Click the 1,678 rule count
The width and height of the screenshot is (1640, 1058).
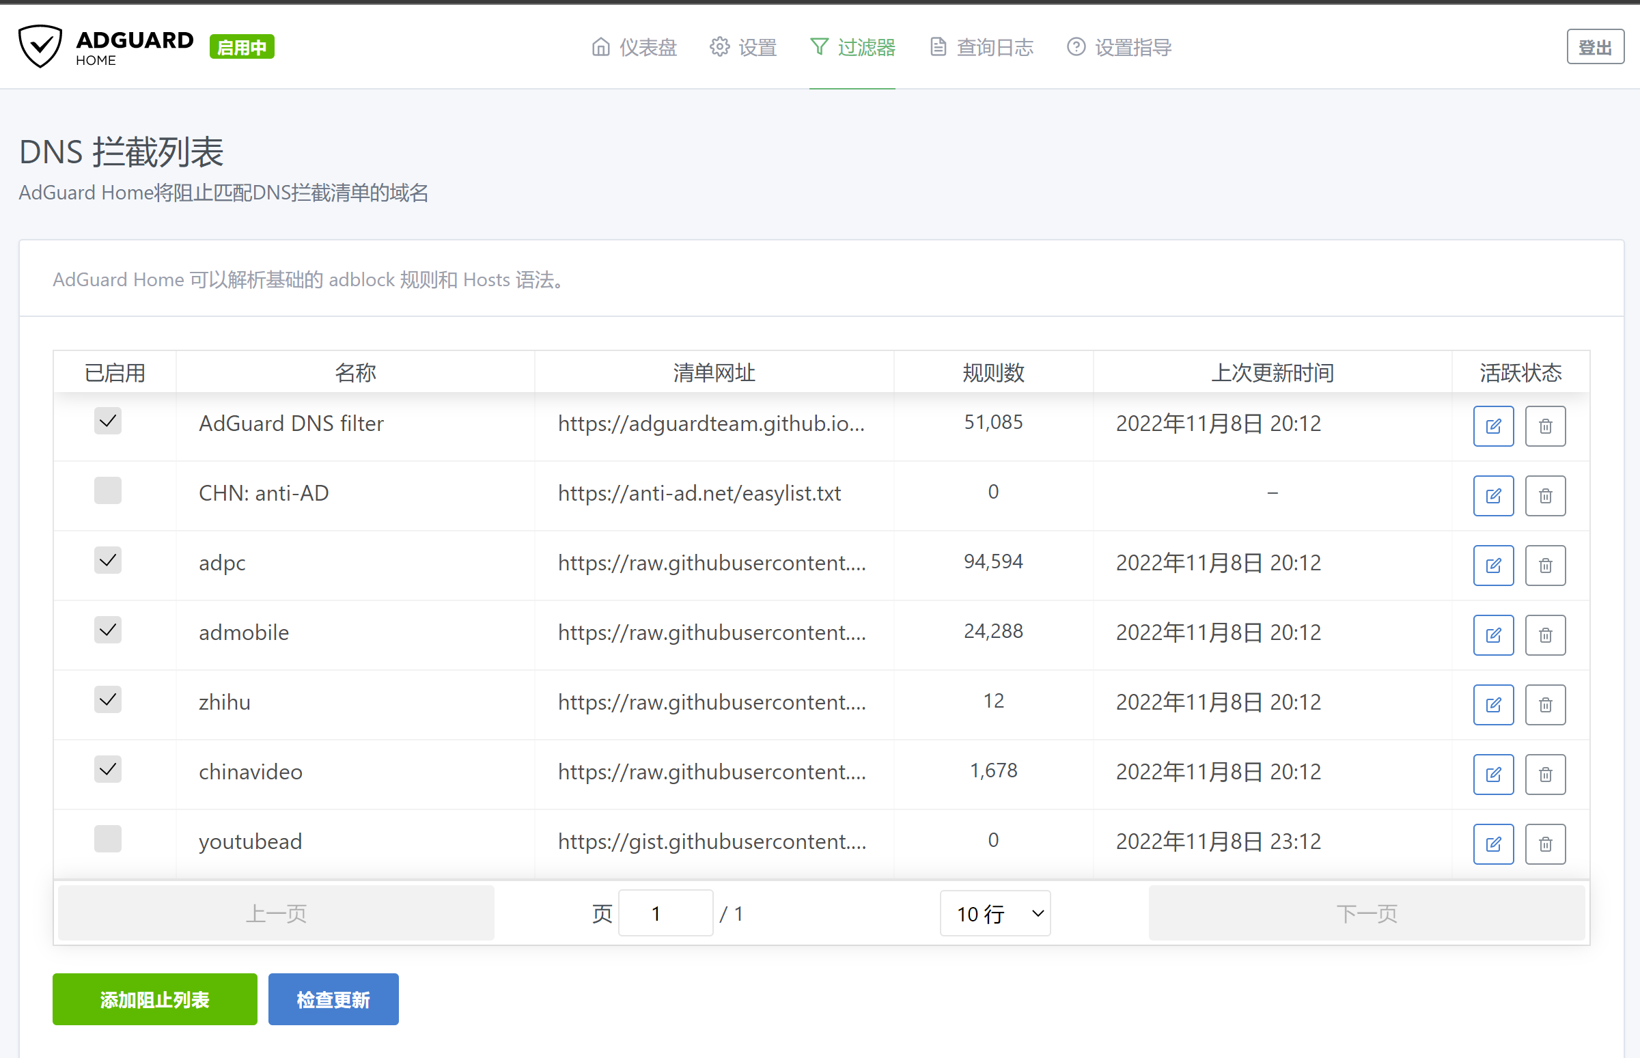coord(993,771)
